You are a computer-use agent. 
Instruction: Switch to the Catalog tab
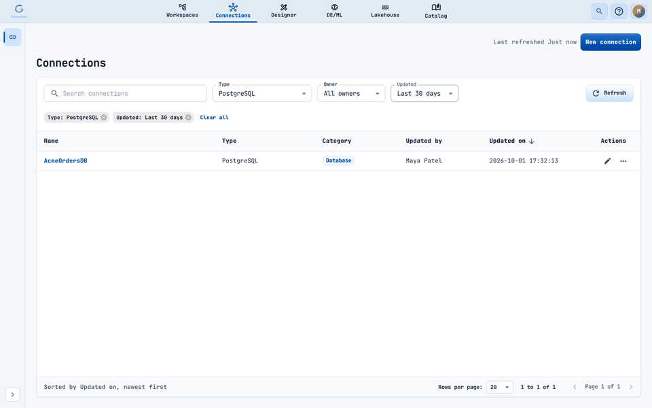tap(436, 11)
